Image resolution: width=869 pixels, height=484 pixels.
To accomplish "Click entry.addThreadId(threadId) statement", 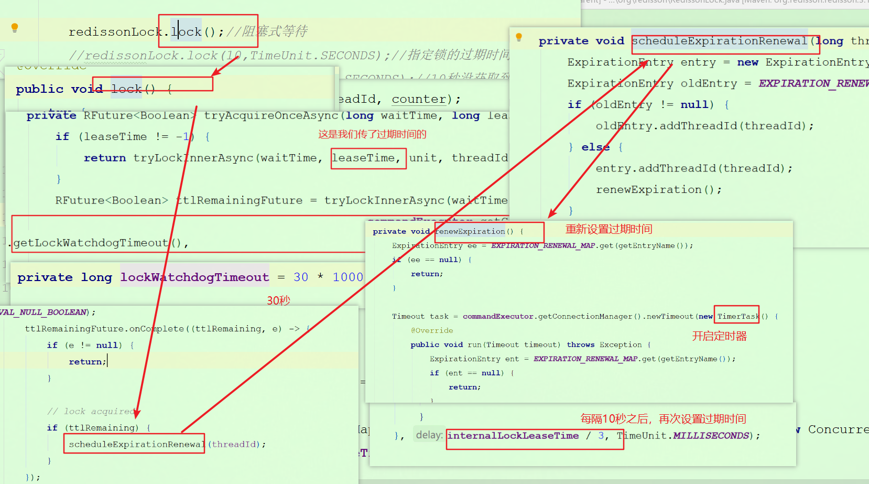I will coord(694,168).
